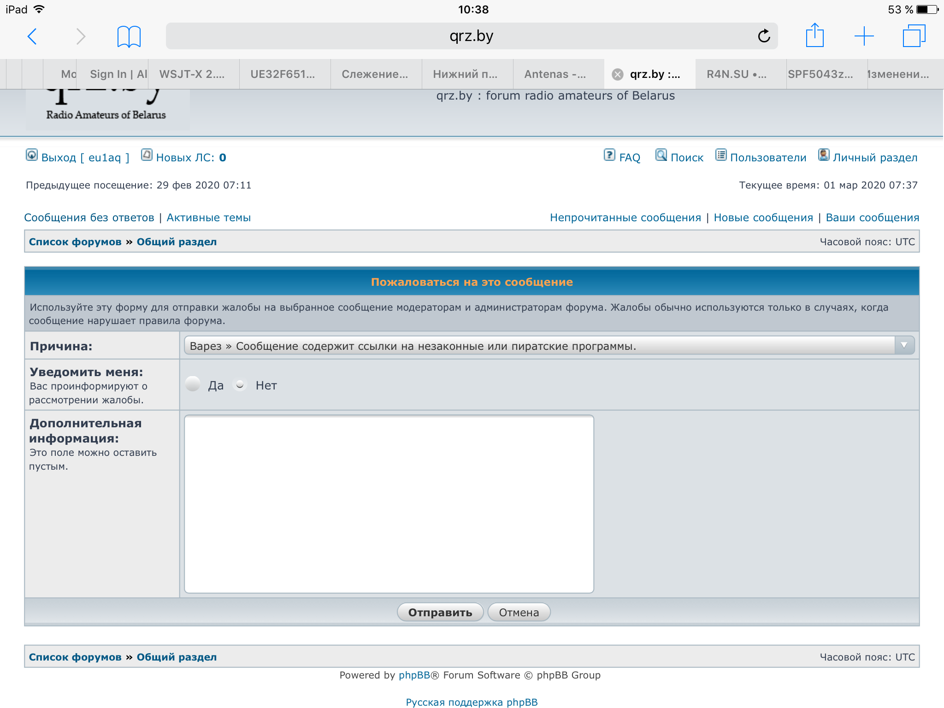Image resolution: width=944 pixels, height=708 pixels.
Task: Open the share sheet icon
Action: click(x=814, y=35)
